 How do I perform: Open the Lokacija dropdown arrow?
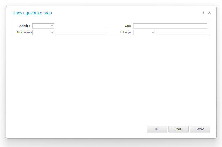(153, 33)
